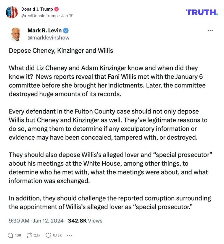Click Mark R. Levin's profile picture

(17, 34)
